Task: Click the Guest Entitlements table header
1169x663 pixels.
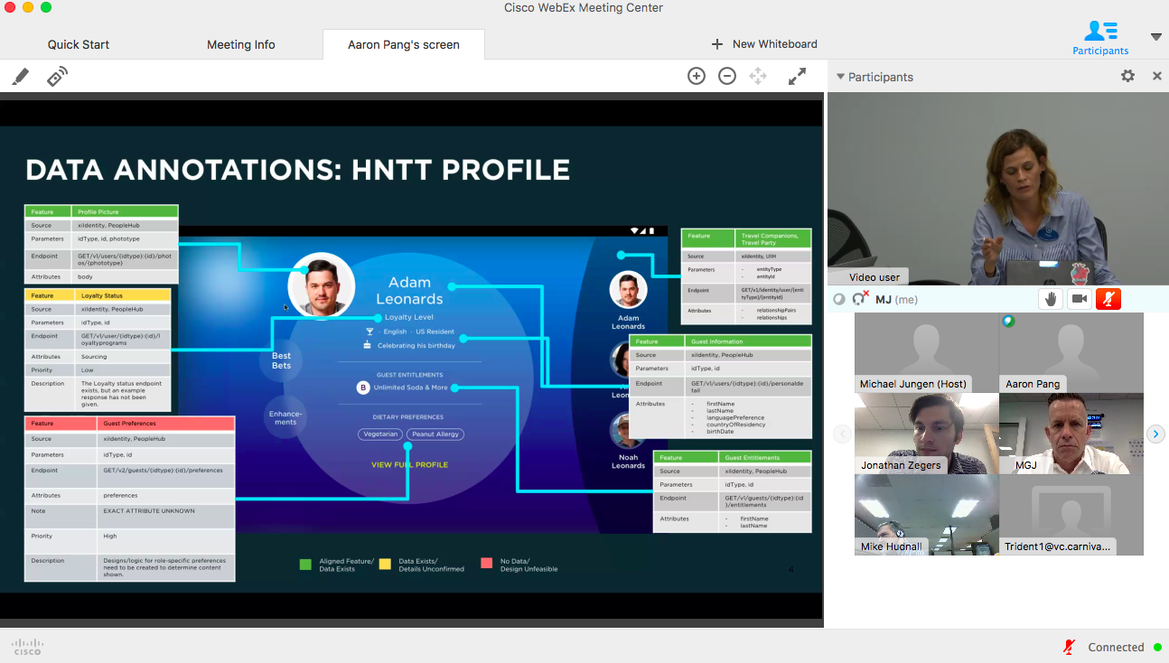Action: coord(732,457)
